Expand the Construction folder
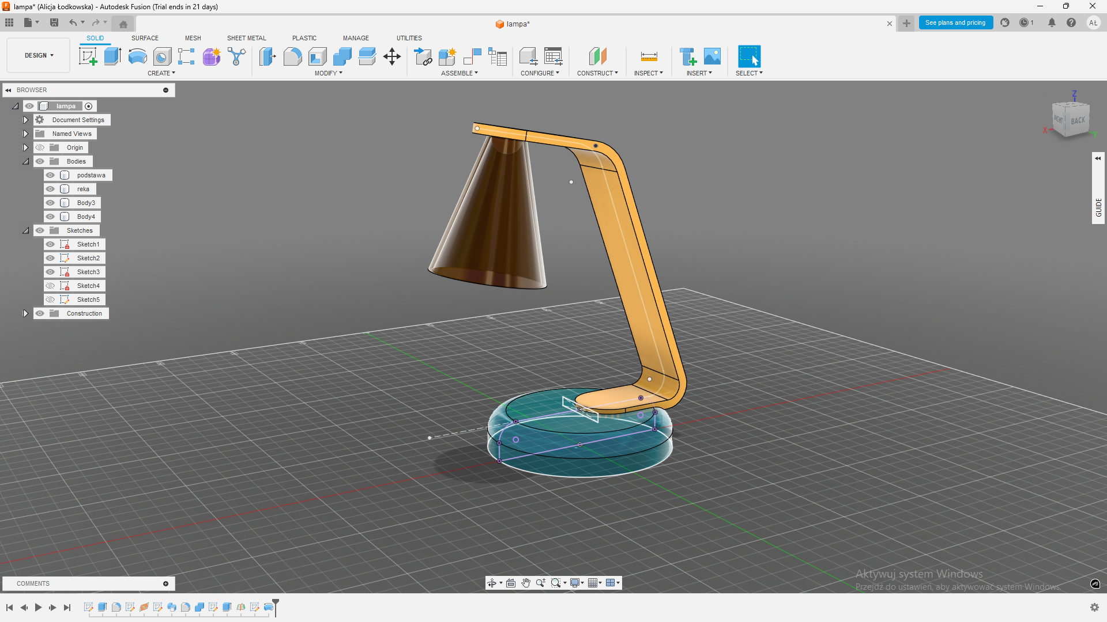Screen dimensions: 1107x622 coord(25,313)
